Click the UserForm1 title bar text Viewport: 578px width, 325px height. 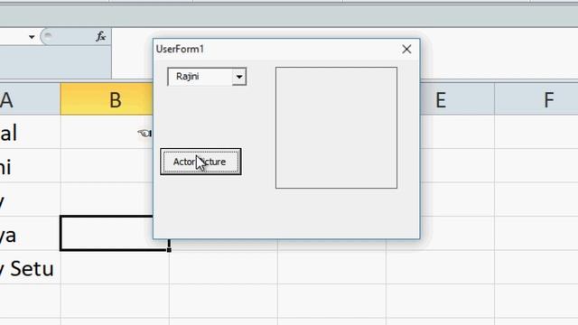click(180, 49)
